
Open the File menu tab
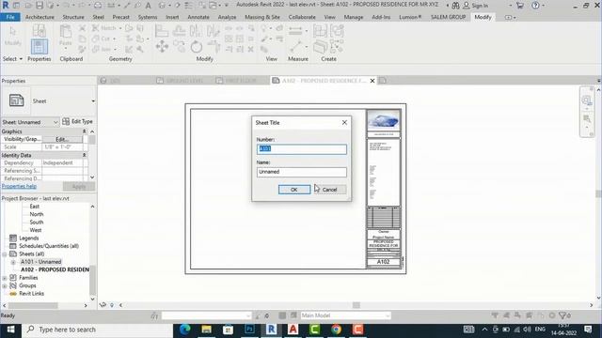tap(10, 17)
